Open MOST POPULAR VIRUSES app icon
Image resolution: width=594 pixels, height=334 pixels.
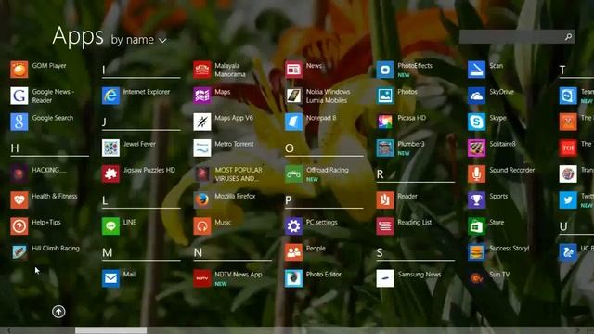point(202,174)
